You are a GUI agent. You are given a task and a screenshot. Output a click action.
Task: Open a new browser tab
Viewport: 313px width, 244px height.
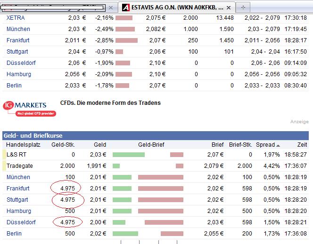243,8
